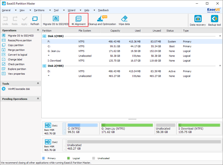Select the Wipe data tool
This screenshot has height=165, width=223.
coord(124,21)
